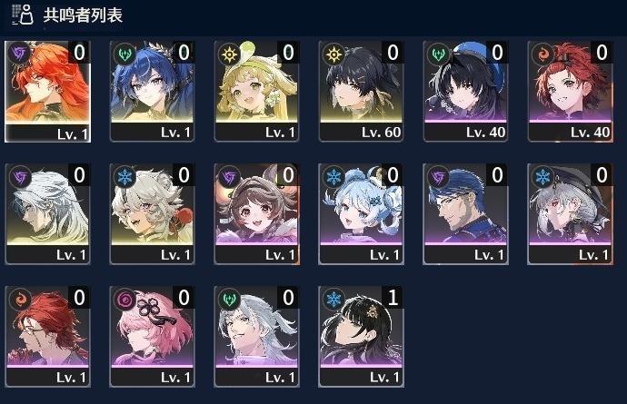The image size is (627, 404).
Task: Click the spiral element icon on pink-haired character
Action: click(x=124, y=299)
